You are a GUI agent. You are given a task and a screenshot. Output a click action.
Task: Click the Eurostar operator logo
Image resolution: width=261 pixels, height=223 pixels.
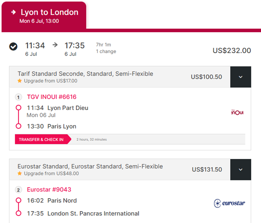click(229, 203)
